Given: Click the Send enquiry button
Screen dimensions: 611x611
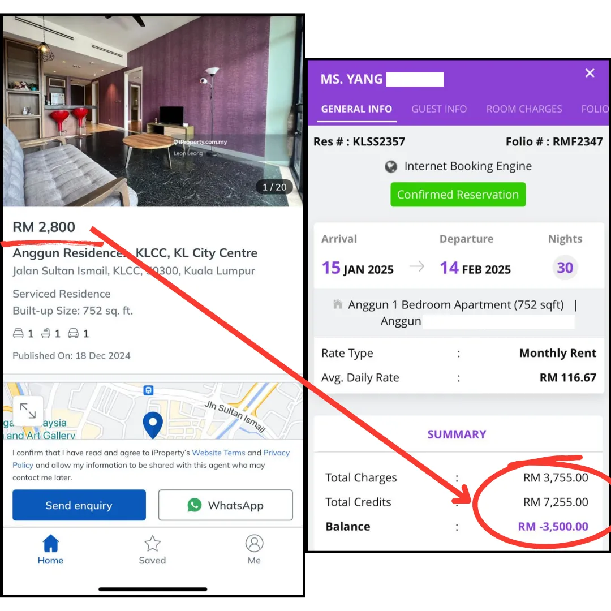Looking at the screenshot, I should pyautogui.click(x=79, y=505).
